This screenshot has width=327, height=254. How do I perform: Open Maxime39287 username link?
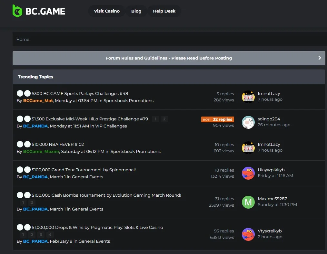272,199
